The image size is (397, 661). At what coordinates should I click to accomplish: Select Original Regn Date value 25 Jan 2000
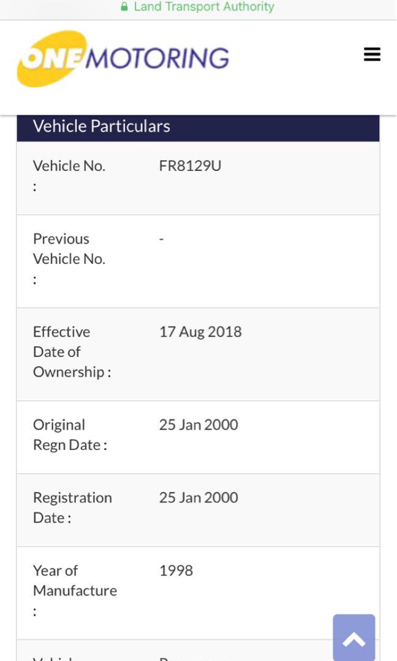pos(198,425)
